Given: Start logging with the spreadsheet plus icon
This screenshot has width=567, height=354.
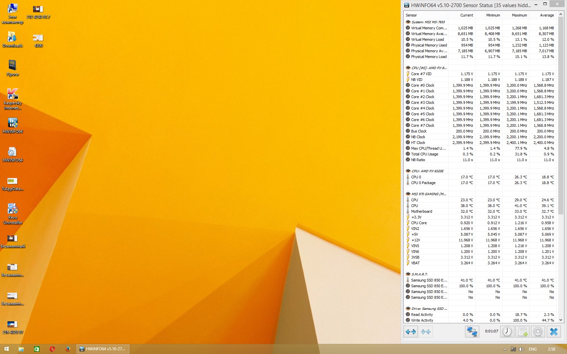Looking at the screenshot, I should (x=523, y=332).
